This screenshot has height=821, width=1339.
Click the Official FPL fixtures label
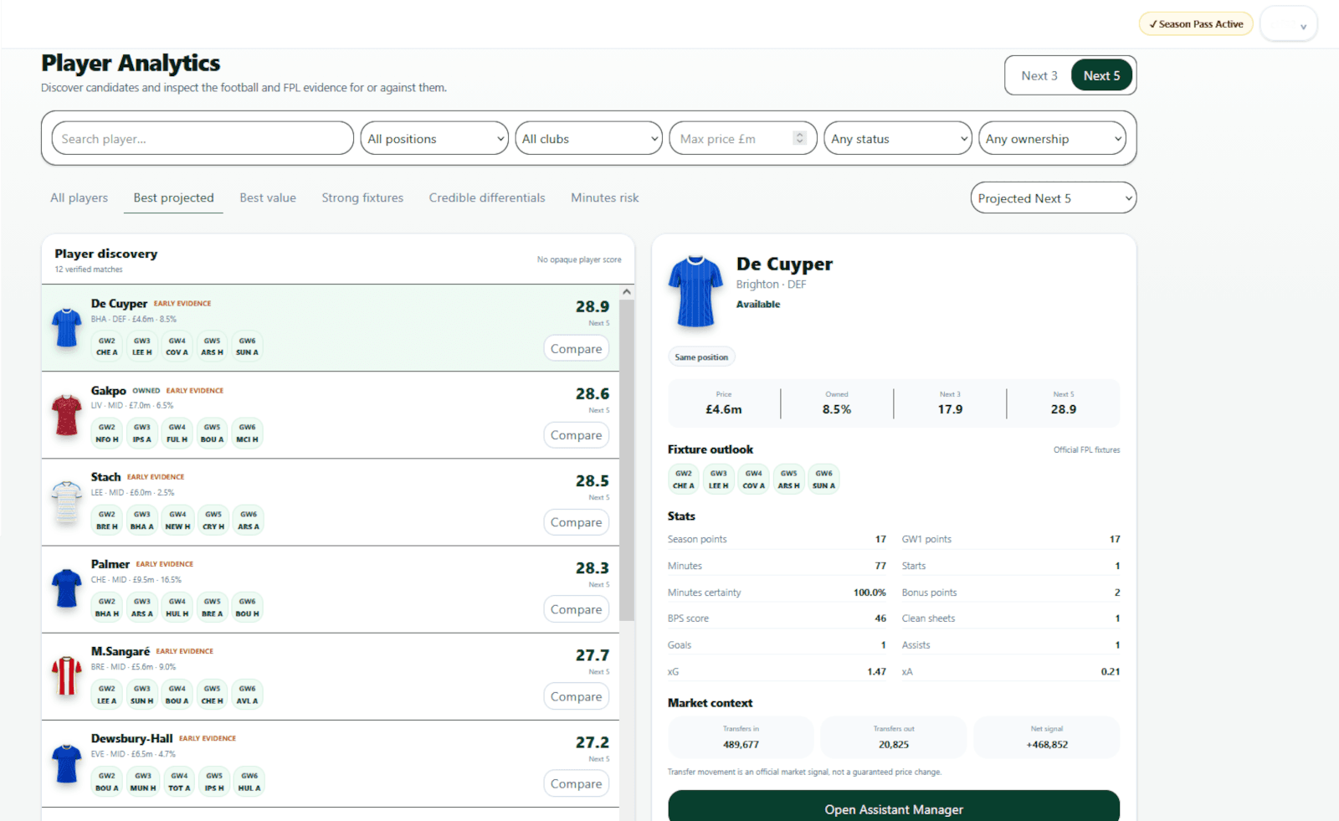[1086, 449]
